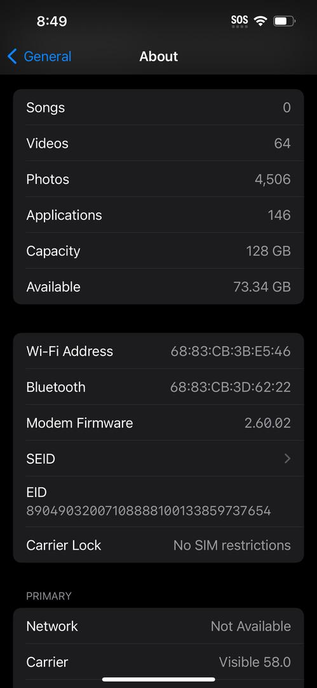Tap the Wi-Fi Address row value

point(231,351)
